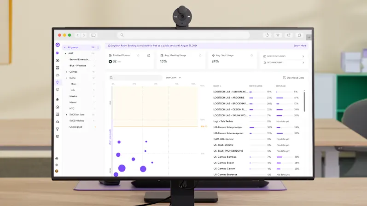The image size is (367, 206).
Task: Open the highlighted Insights lightbulb icon
Action: click(58, 82)
